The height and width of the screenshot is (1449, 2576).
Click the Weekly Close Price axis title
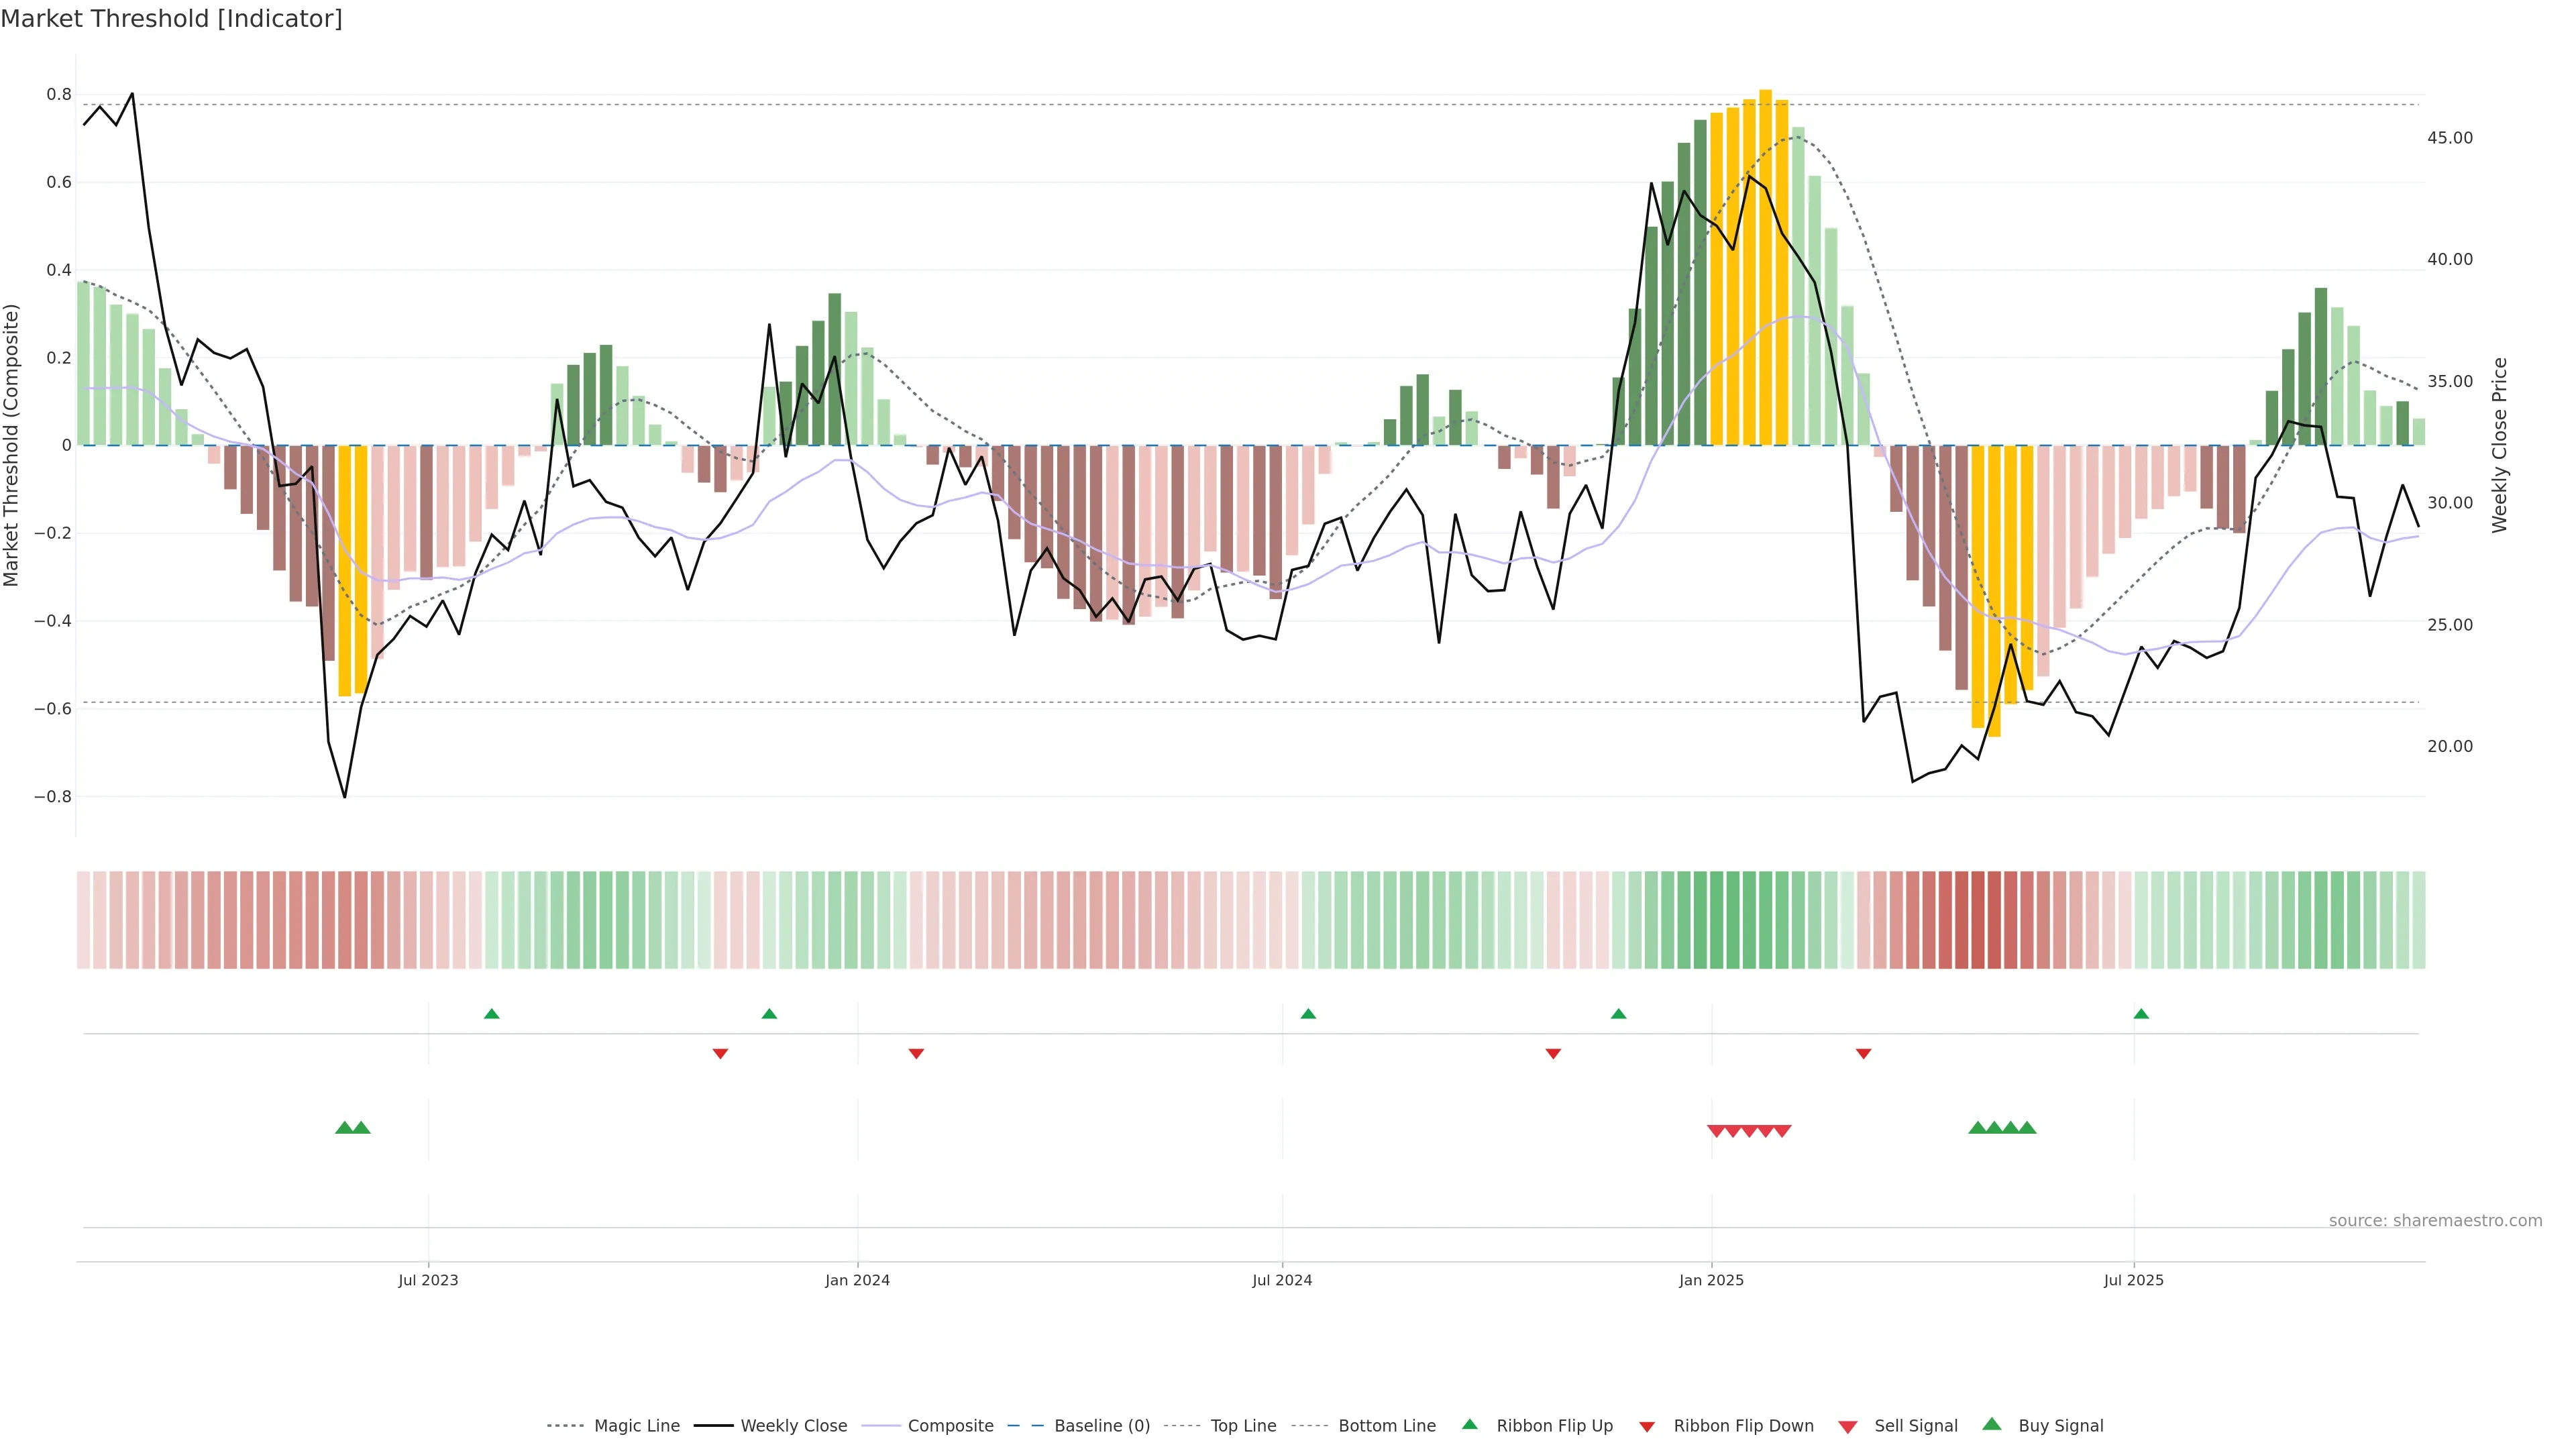2500,445
